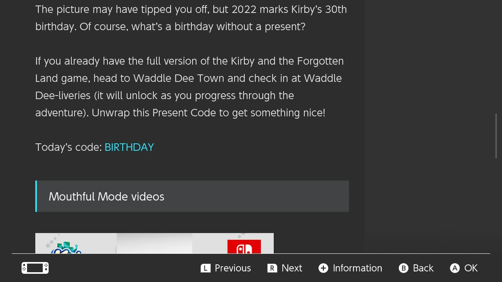Select "Information" in the bottom bar
Viewport: 502px width, 282px height.
click(357, 268)
